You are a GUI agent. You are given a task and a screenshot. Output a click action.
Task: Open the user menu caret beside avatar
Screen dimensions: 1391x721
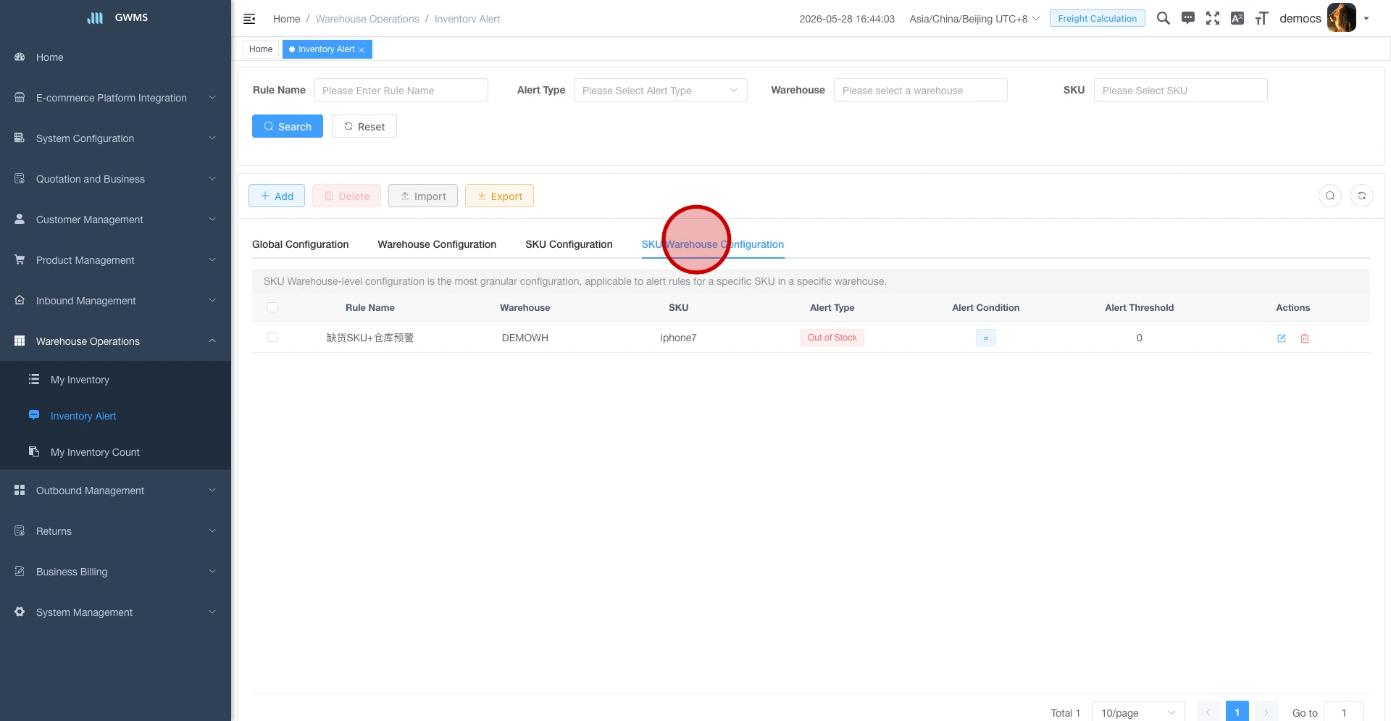point(1366,19)
